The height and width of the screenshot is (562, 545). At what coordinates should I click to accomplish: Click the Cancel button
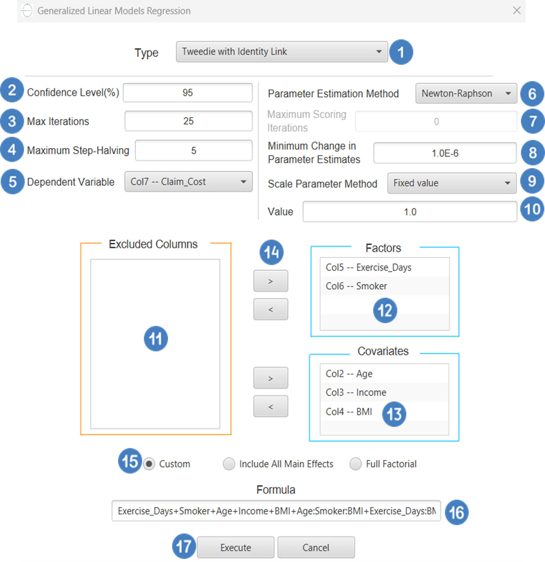pyautogui.click(x=316, y=547)
